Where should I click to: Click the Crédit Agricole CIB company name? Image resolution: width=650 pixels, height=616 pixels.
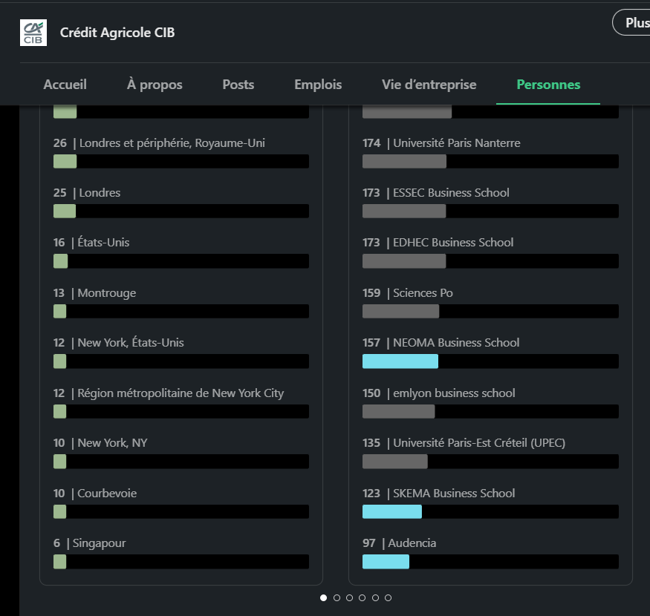(117, 33)
